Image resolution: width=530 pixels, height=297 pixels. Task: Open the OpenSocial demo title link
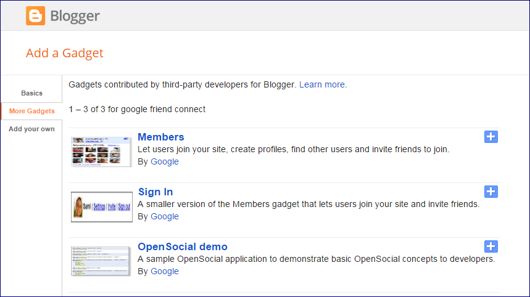click(x=183, y=246)
